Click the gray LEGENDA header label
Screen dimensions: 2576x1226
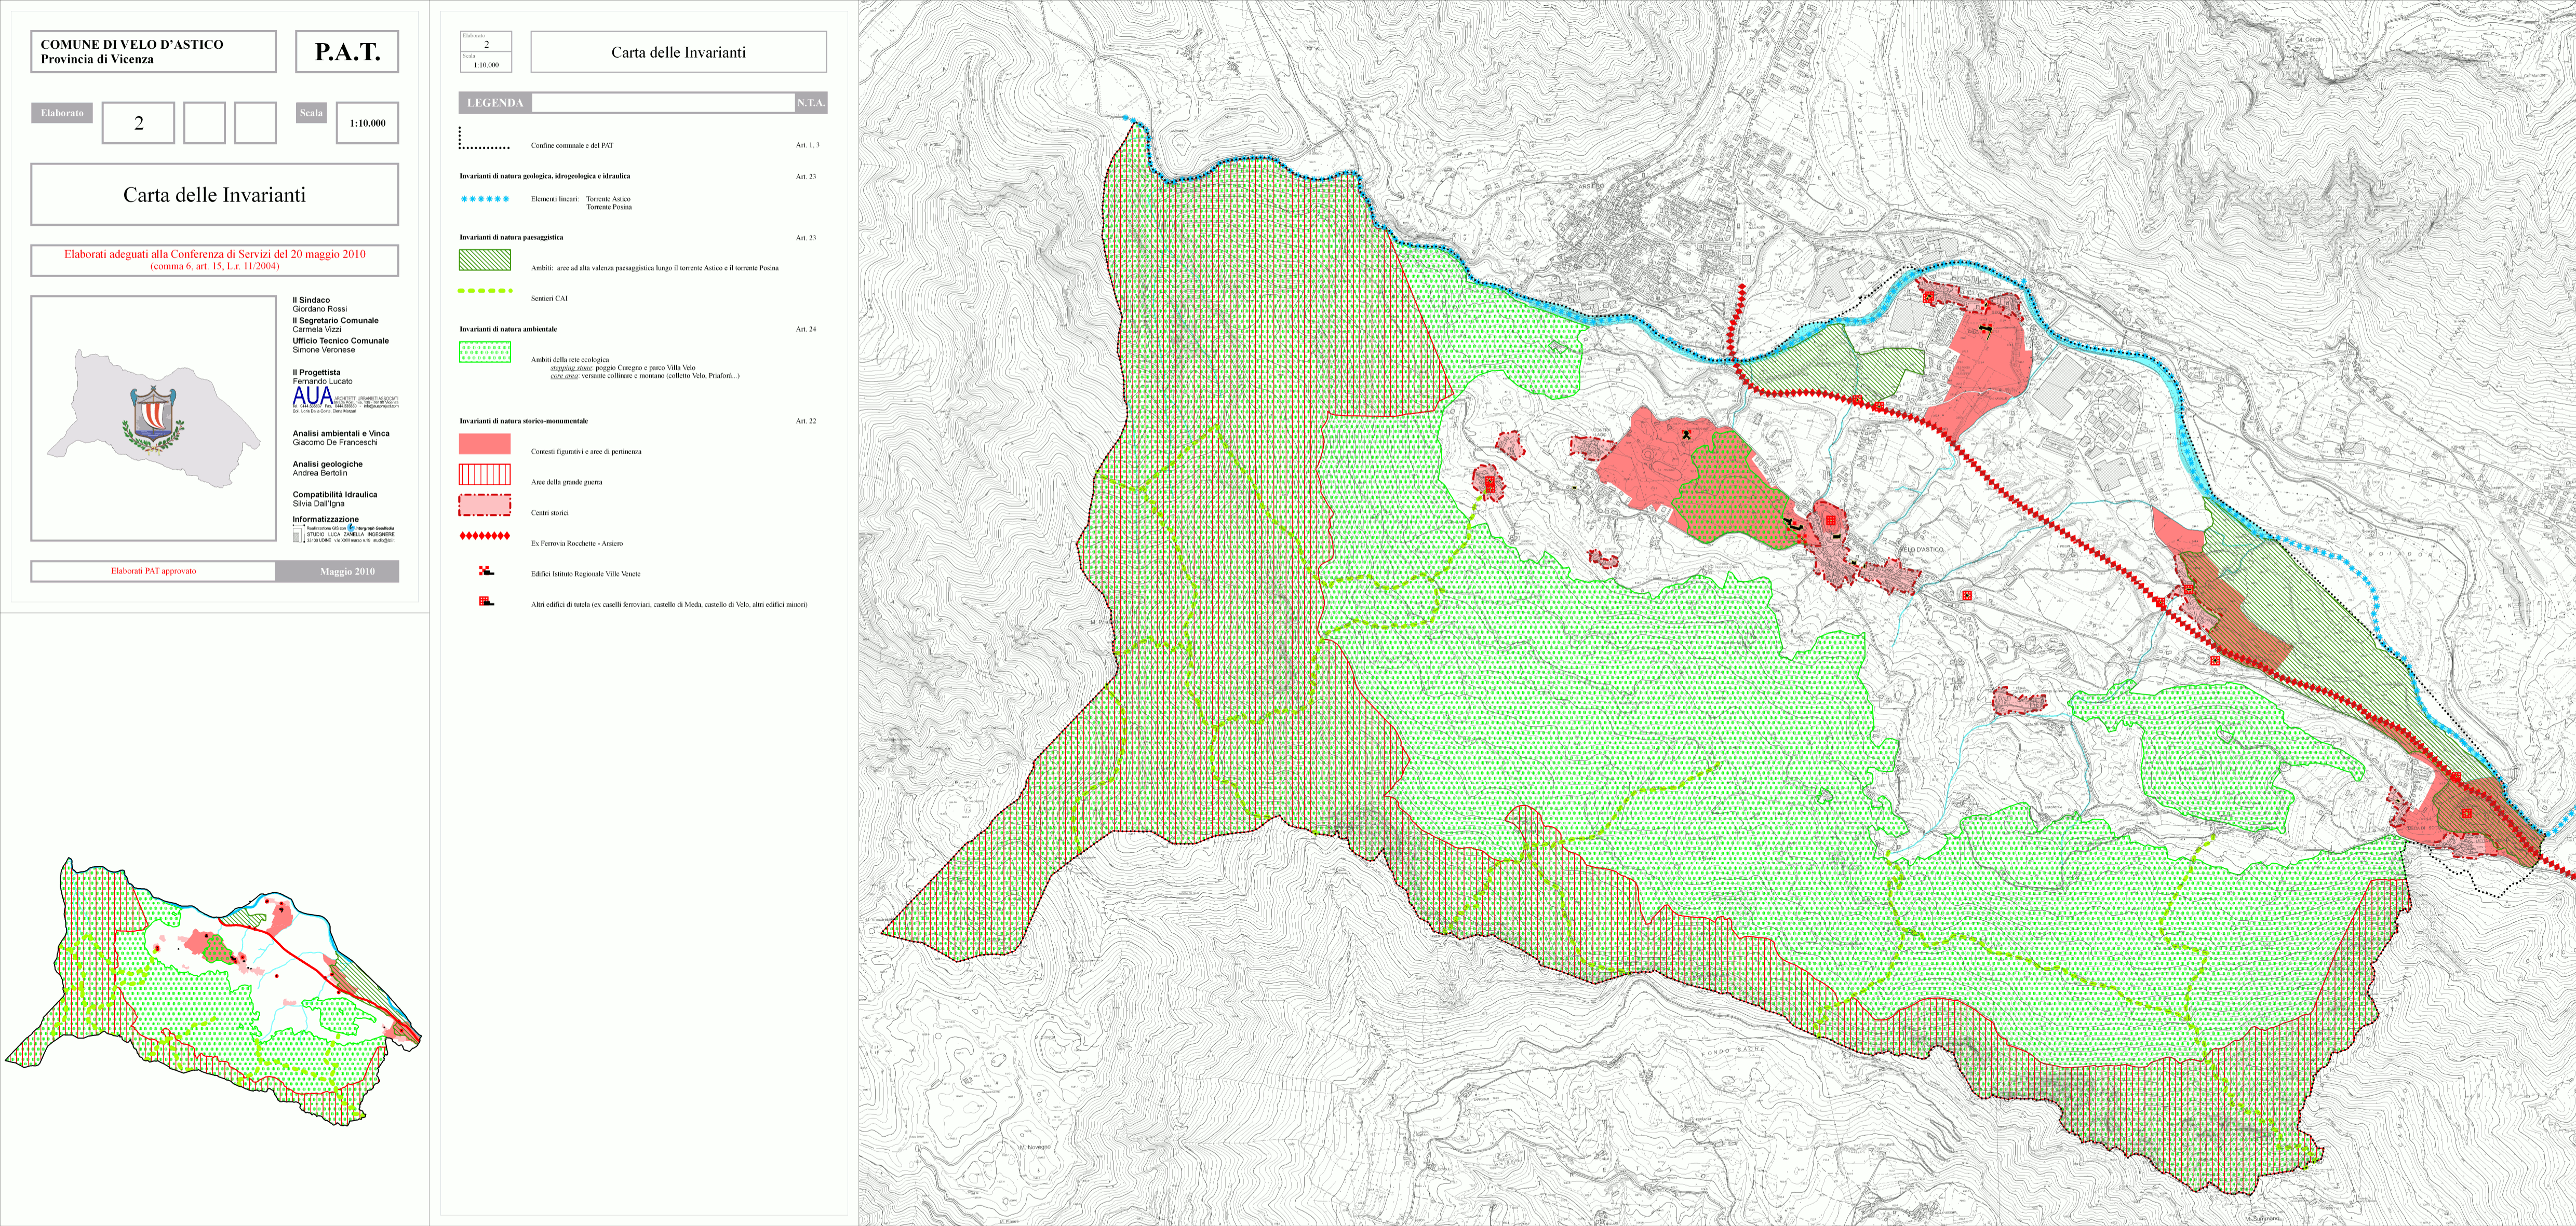[495, 103]
